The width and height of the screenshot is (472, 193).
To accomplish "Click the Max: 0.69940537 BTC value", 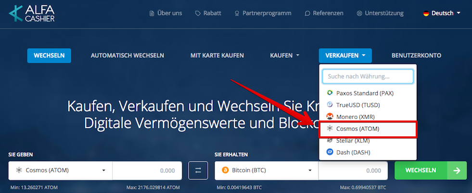I will click(363, 188).
